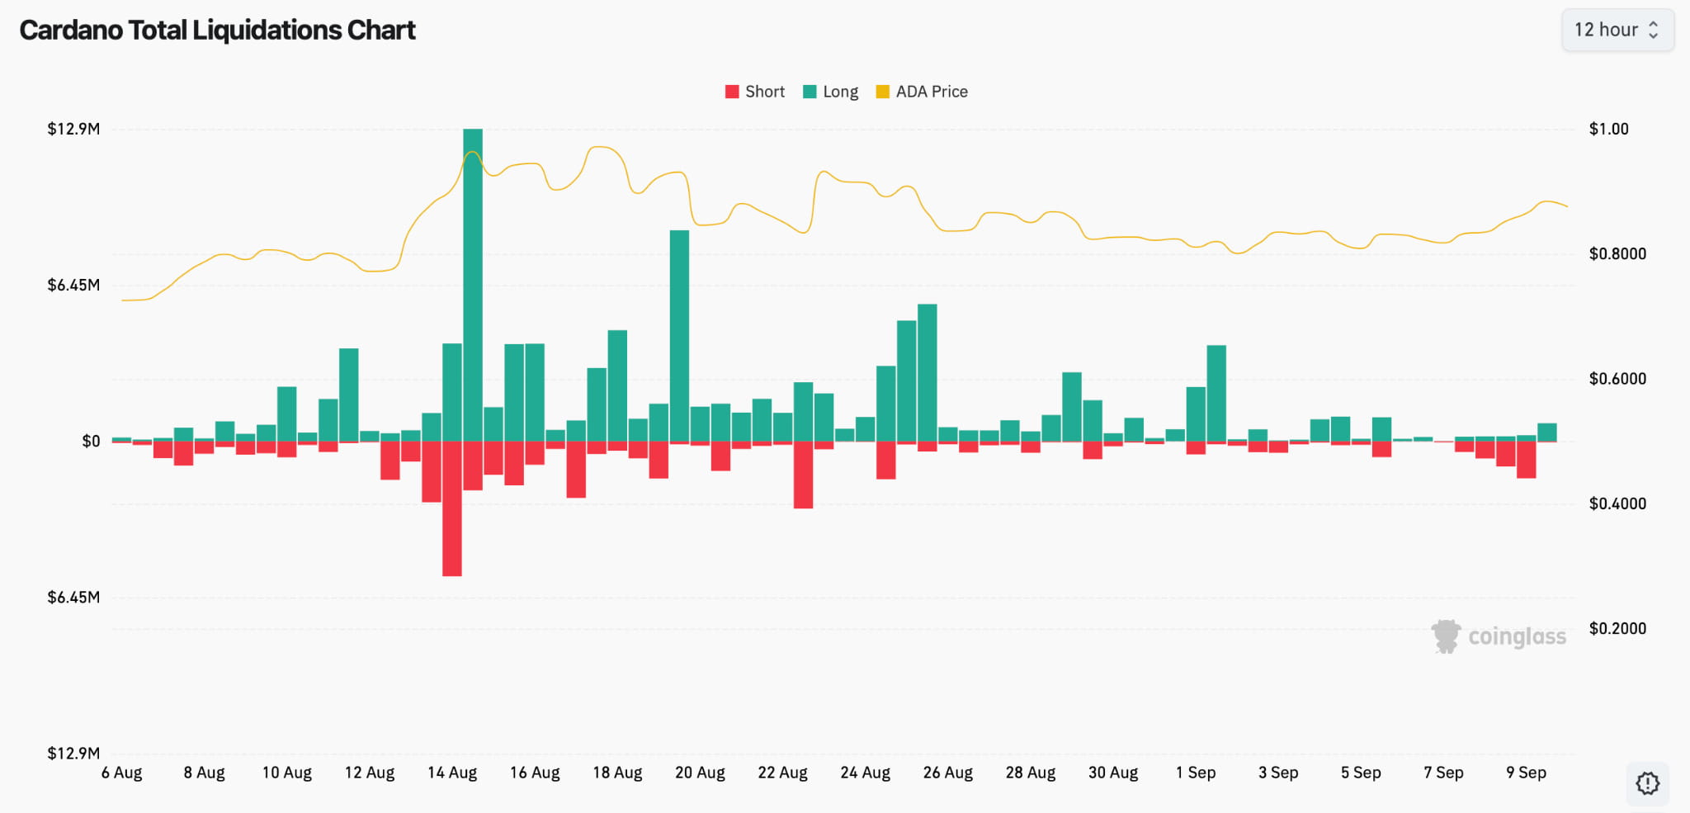Viewport: 1690px width, 813px height.
Task: Click the tall green long bar before 20 Aug
Action: [679, 336]
